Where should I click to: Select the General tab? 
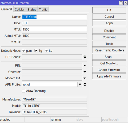(x=7, y=9)
